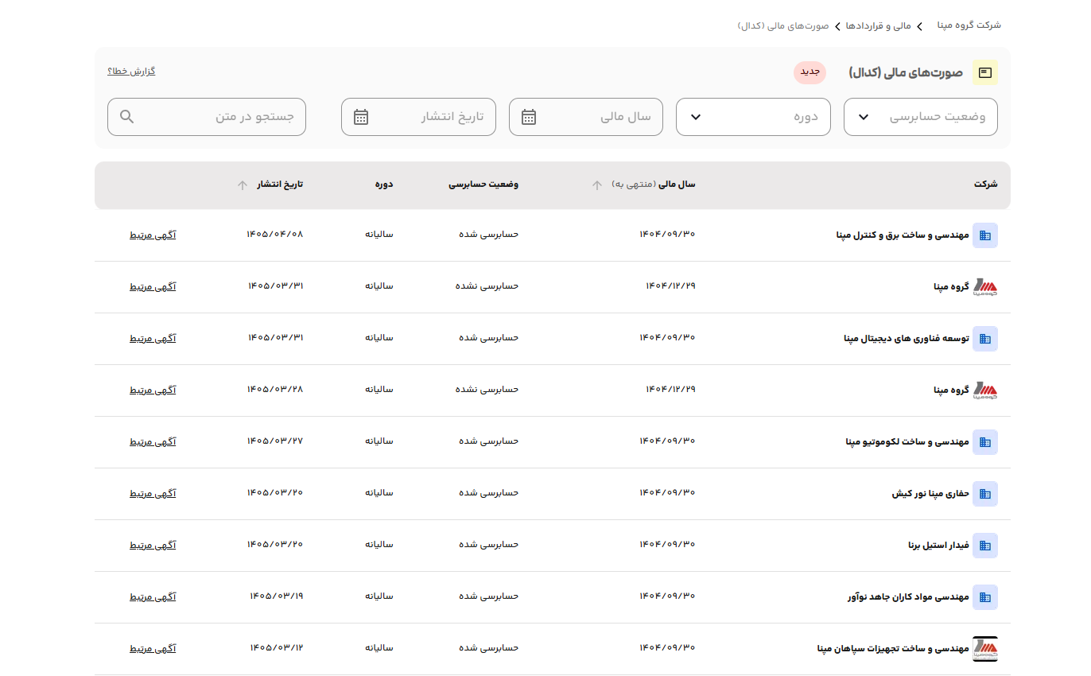This screenshot has width=1091, height=676.
Task: Open calendar icon in تاریخ انتشار filter
Action: (361, 117)
